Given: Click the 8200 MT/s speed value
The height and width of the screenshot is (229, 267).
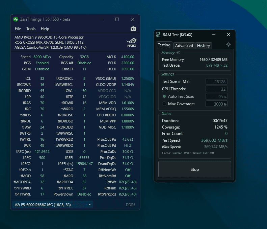Looking at the screenshot, I should (42, 57).
